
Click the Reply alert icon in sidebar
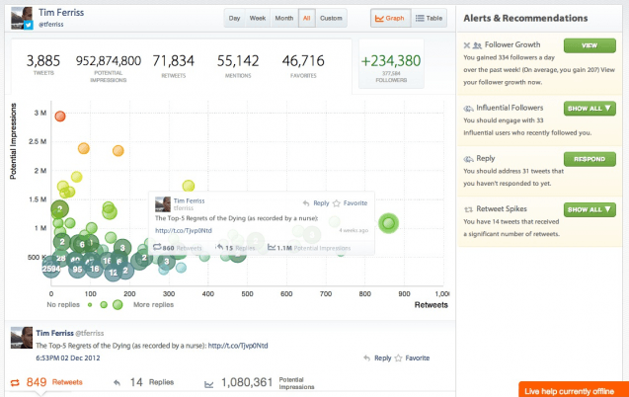(468, 159)
